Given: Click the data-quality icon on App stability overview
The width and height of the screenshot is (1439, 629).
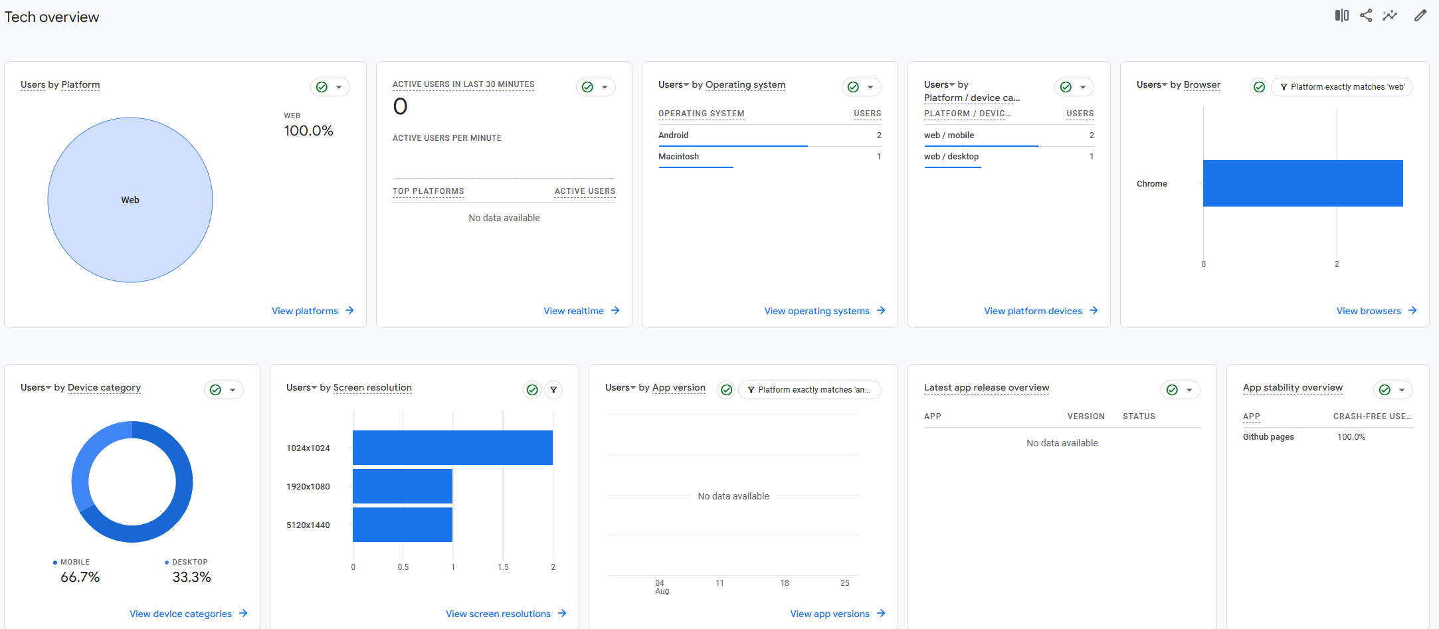Looking at the screenshot, I should point(1384,390).
